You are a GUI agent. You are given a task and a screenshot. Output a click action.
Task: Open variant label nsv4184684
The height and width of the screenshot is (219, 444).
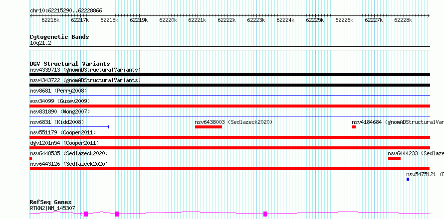pyautogui.click(x=398, y=122)
